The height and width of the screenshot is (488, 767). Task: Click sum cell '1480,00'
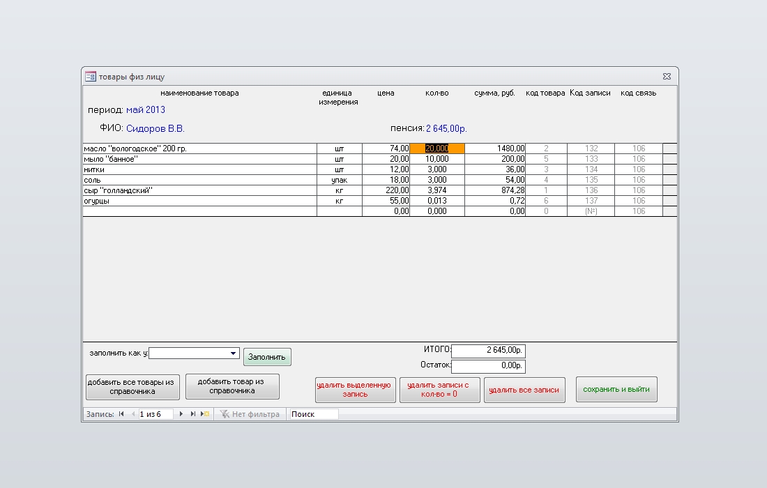495,148
